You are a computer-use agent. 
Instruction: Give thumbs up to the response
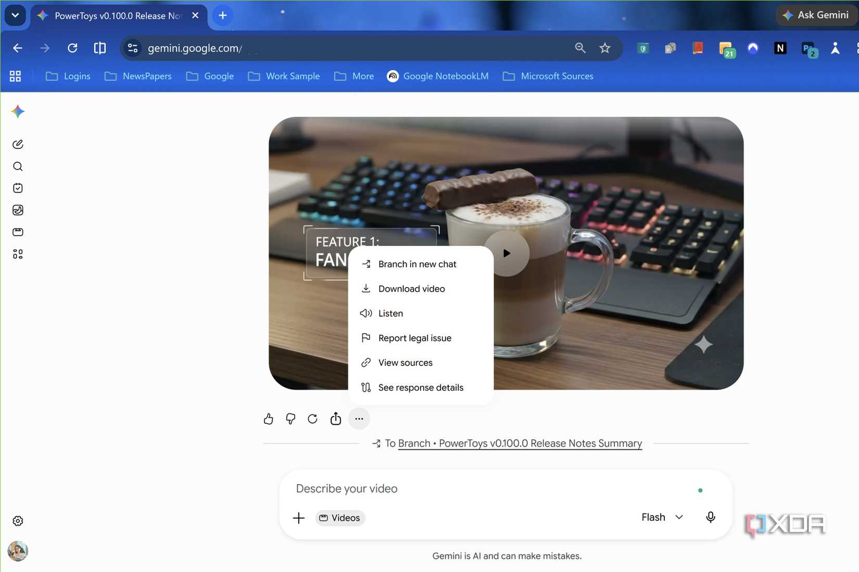coord(268,419)
